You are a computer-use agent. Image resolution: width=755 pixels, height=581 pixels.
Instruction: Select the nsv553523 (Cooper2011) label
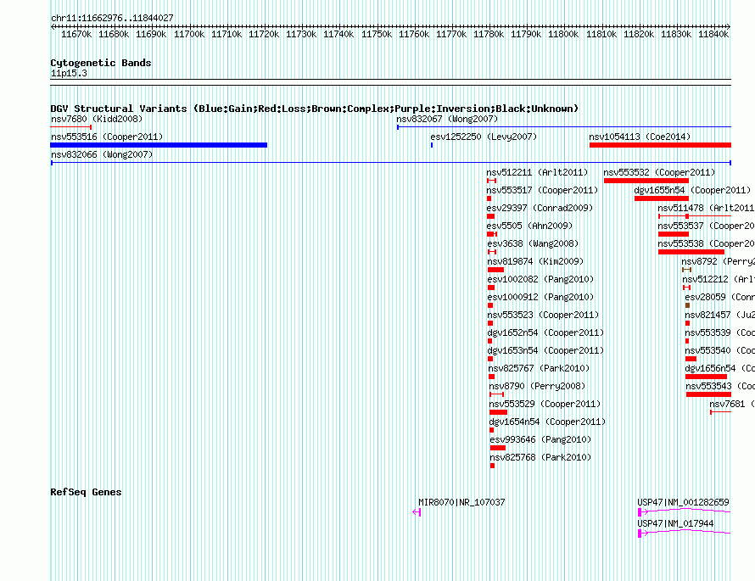click(x=543, y=315)
